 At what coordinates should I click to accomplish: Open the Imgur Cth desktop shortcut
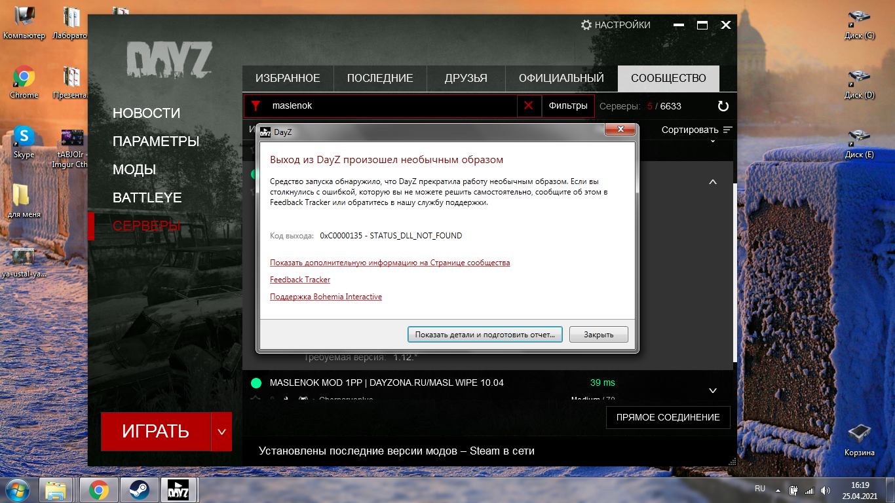[70, 147]
